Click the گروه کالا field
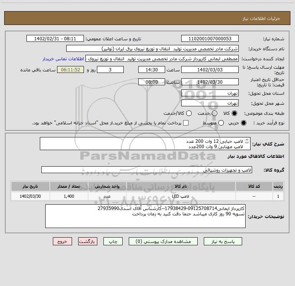295x286 pixels. tap(147, 170)
